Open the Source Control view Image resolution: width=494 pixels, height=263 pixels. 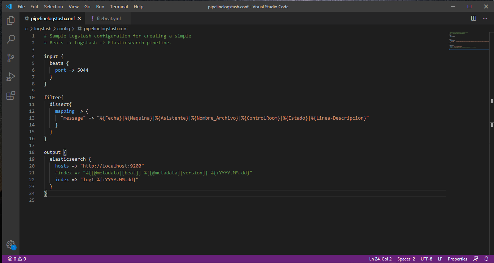(x=11, y=58)
